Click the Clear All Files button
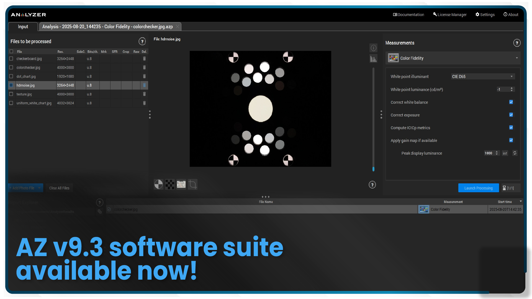The height and width of the screenshot is (299, 532). coord(59,188)
